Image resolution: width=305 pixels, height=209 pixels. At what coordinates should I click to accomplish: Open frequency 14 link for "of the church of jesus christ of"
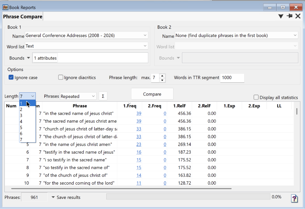[x=139, y=175]
